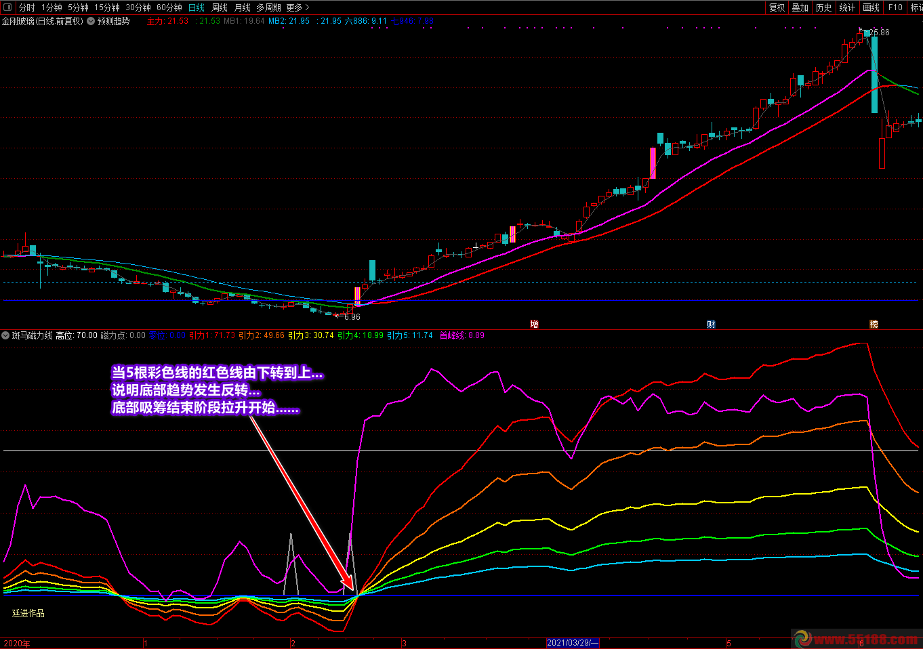
Task: Click the 2021/03/29 date marker
Action: pos(572,643)
